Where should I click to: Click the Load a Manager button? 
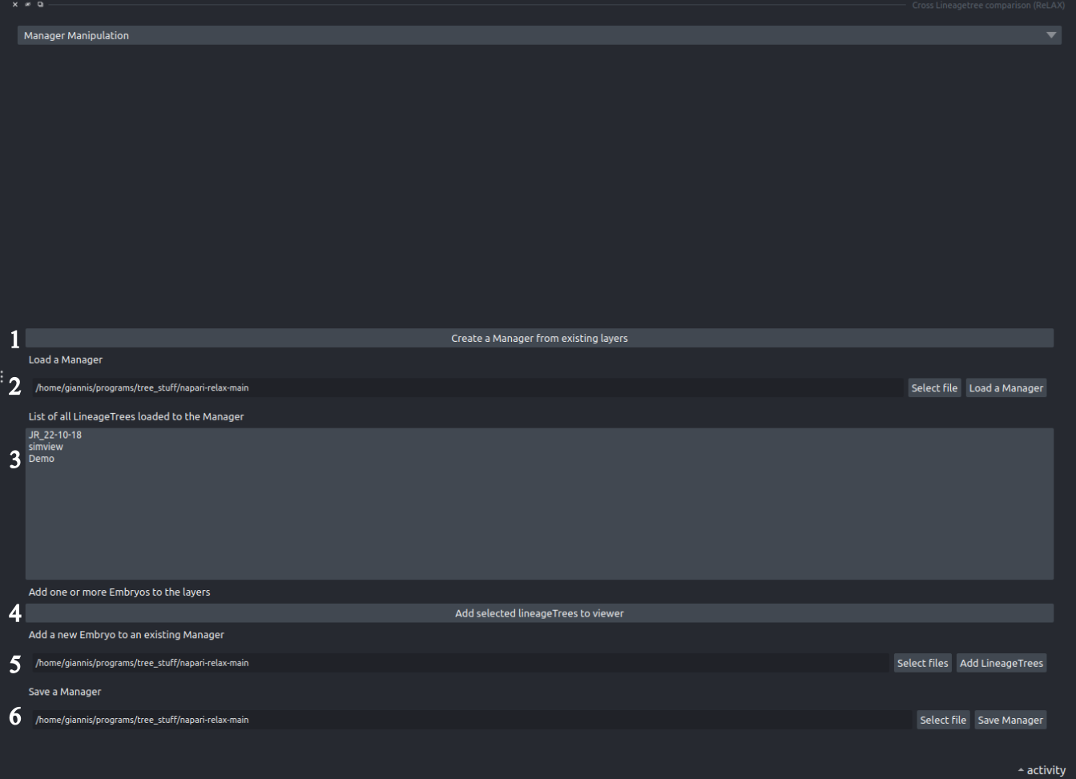tap(1005, 388)
